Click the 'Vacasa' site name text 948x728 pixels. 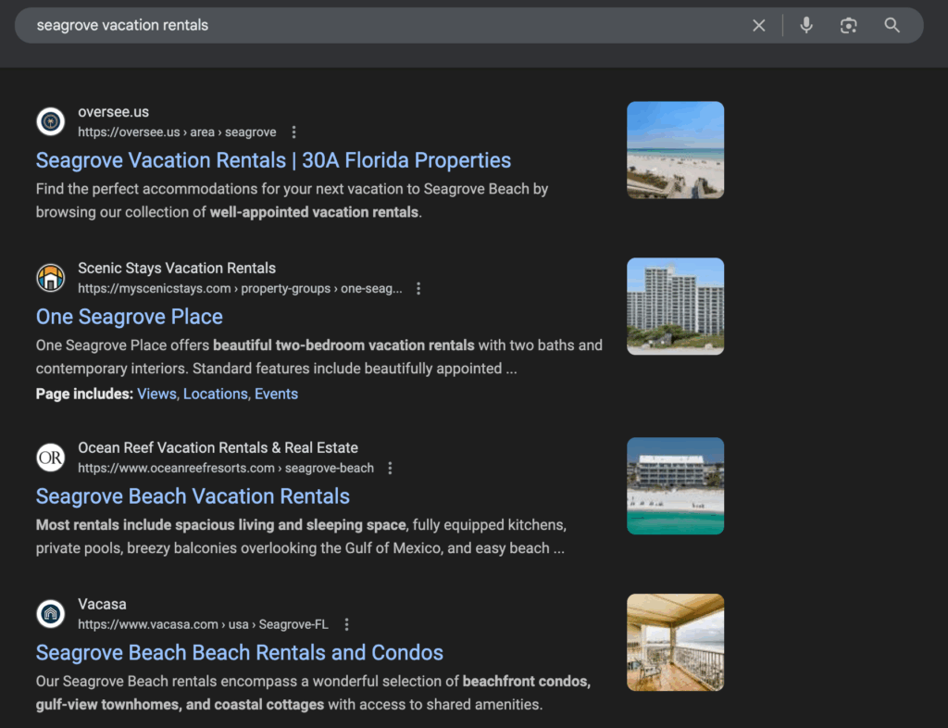(x=102, y=604)
